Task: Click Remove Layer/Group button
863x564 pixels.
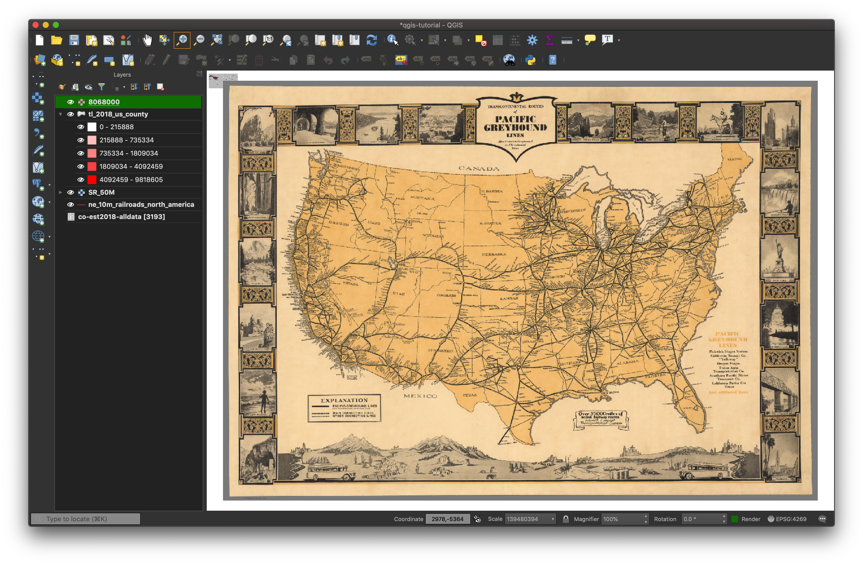Action: [160, 87]
